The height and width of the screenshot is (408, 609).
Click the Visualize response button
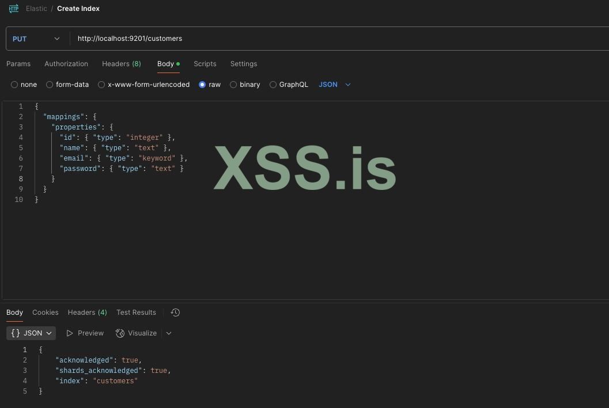tap(136, 333)
